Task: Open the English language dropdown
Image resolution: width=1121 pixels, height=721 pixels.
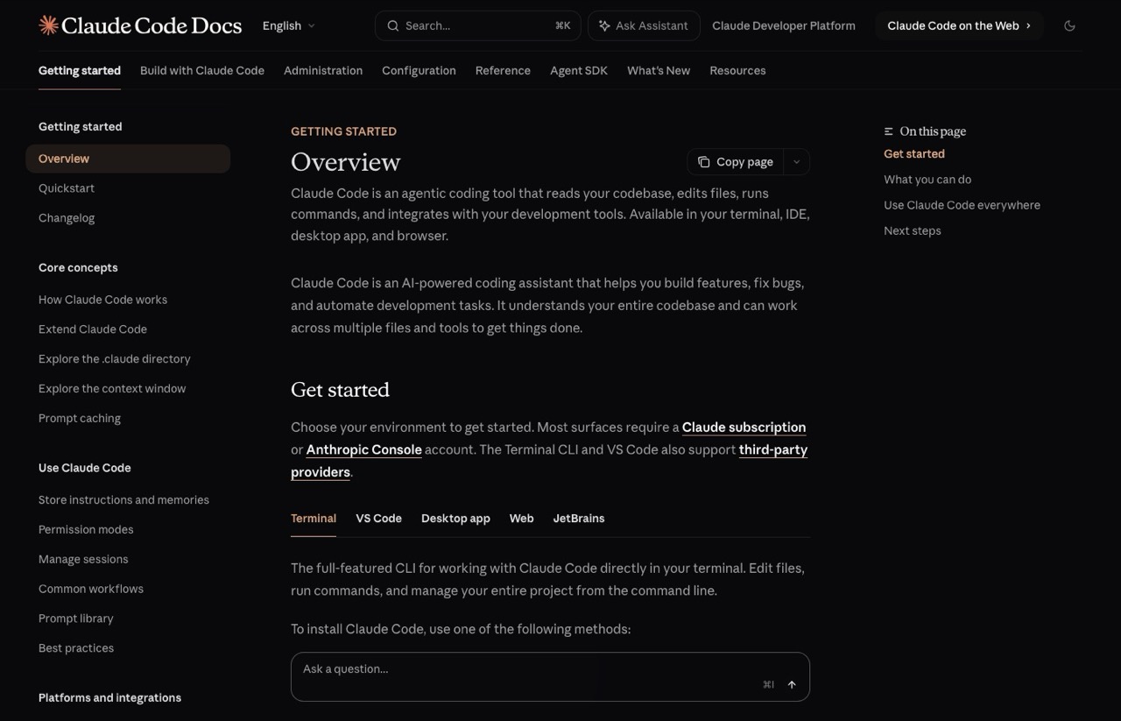Action: click(x=289, y=26)
